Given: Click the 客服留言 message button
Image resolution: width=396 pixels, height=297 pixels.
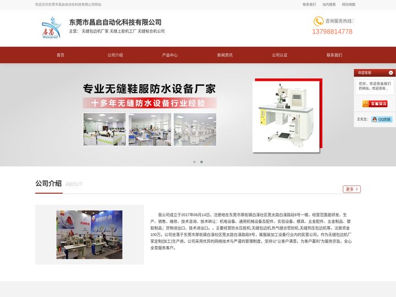Looking at the screenshot, I should coord(375,103).
